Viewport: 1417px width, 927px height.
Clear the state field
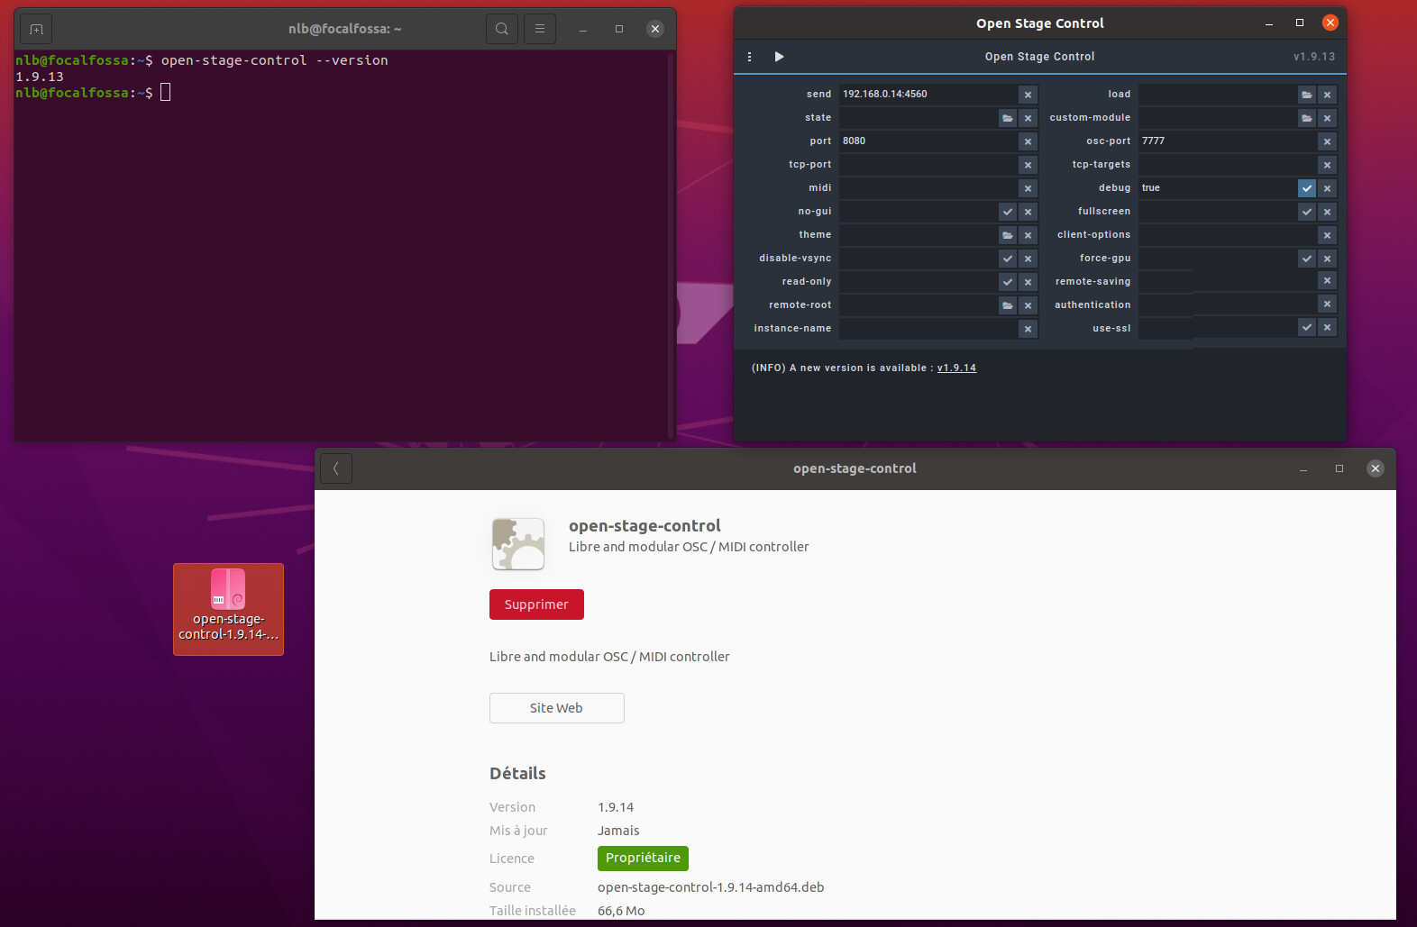[x=1028, y=118]
